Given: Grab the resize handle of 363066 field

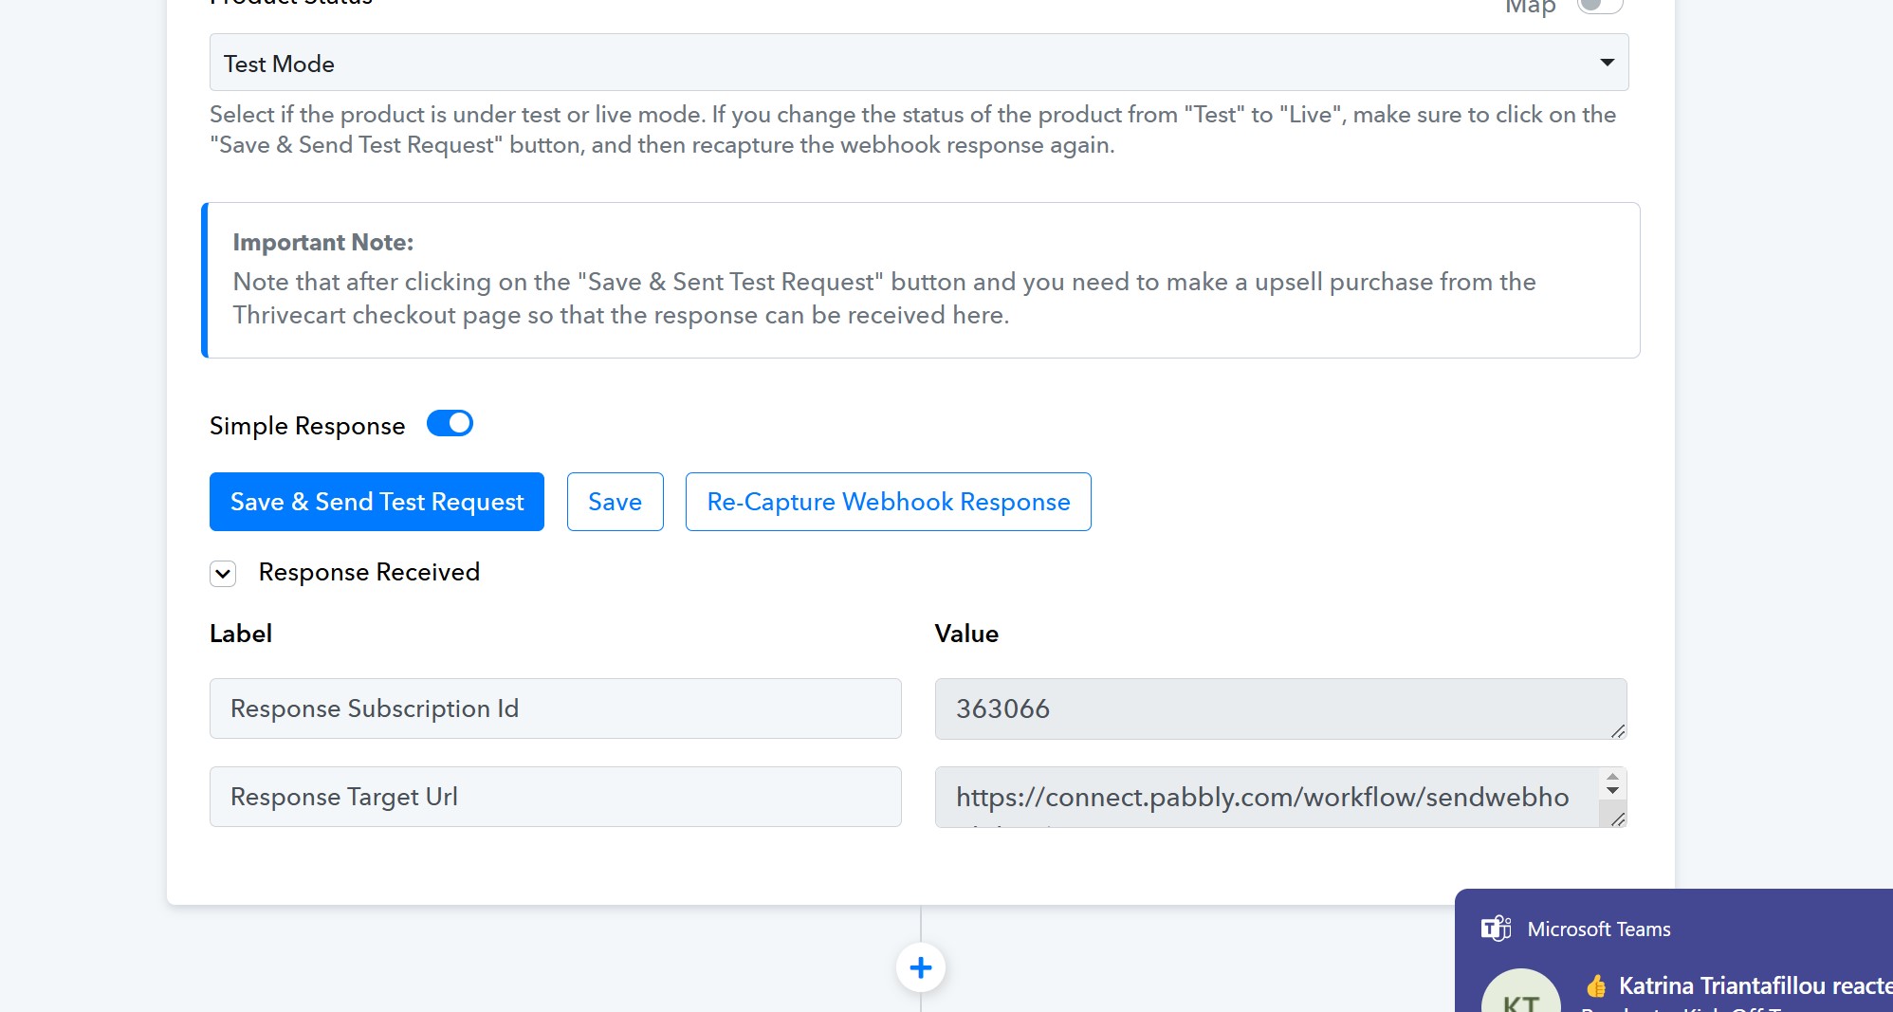Looking at the screenshot, I should coord(1618,731).
